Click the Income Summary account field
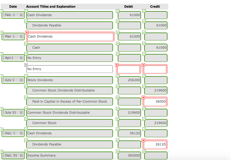Viewport: 231px width, 160px height. point(70,156)
